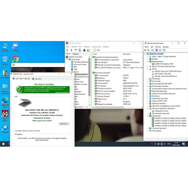Open the graph chart icon in AIDA64
Image resolution: width=188 pixels, height=188 pixels.
[x=88, y=50]
